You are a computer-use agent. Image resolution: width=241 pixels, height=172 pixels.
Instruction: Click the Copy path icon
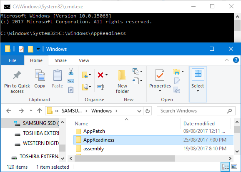71,81
